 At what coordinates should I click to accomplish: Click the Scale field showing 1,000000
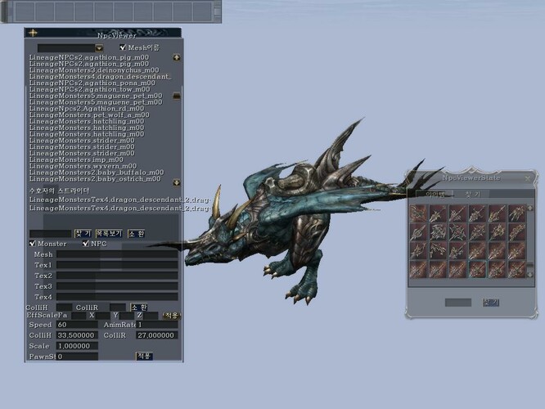77,346
